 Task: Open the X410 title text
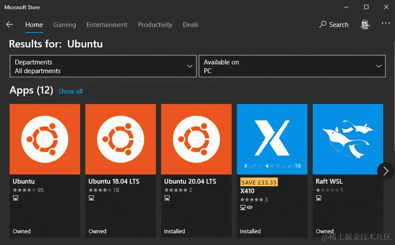click(247, 191)
